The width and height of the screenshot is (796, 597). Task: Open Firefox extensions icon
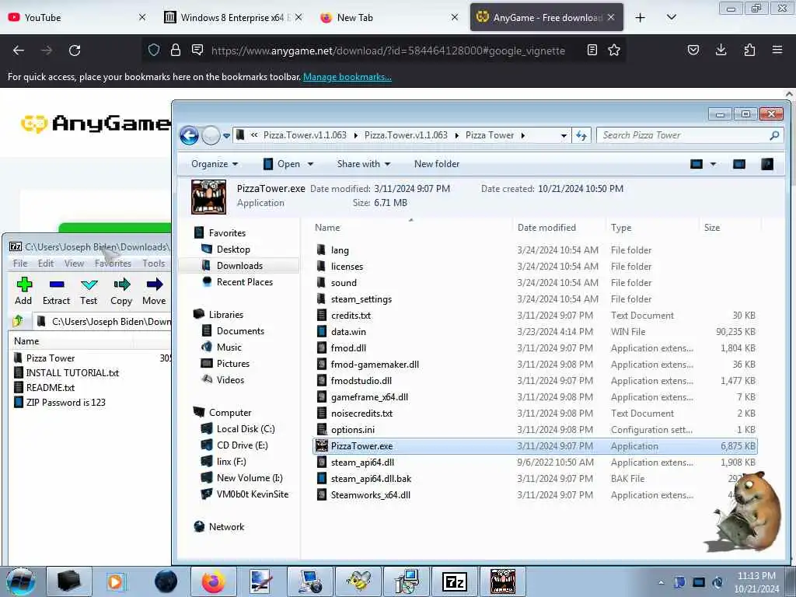pos(749,50)
